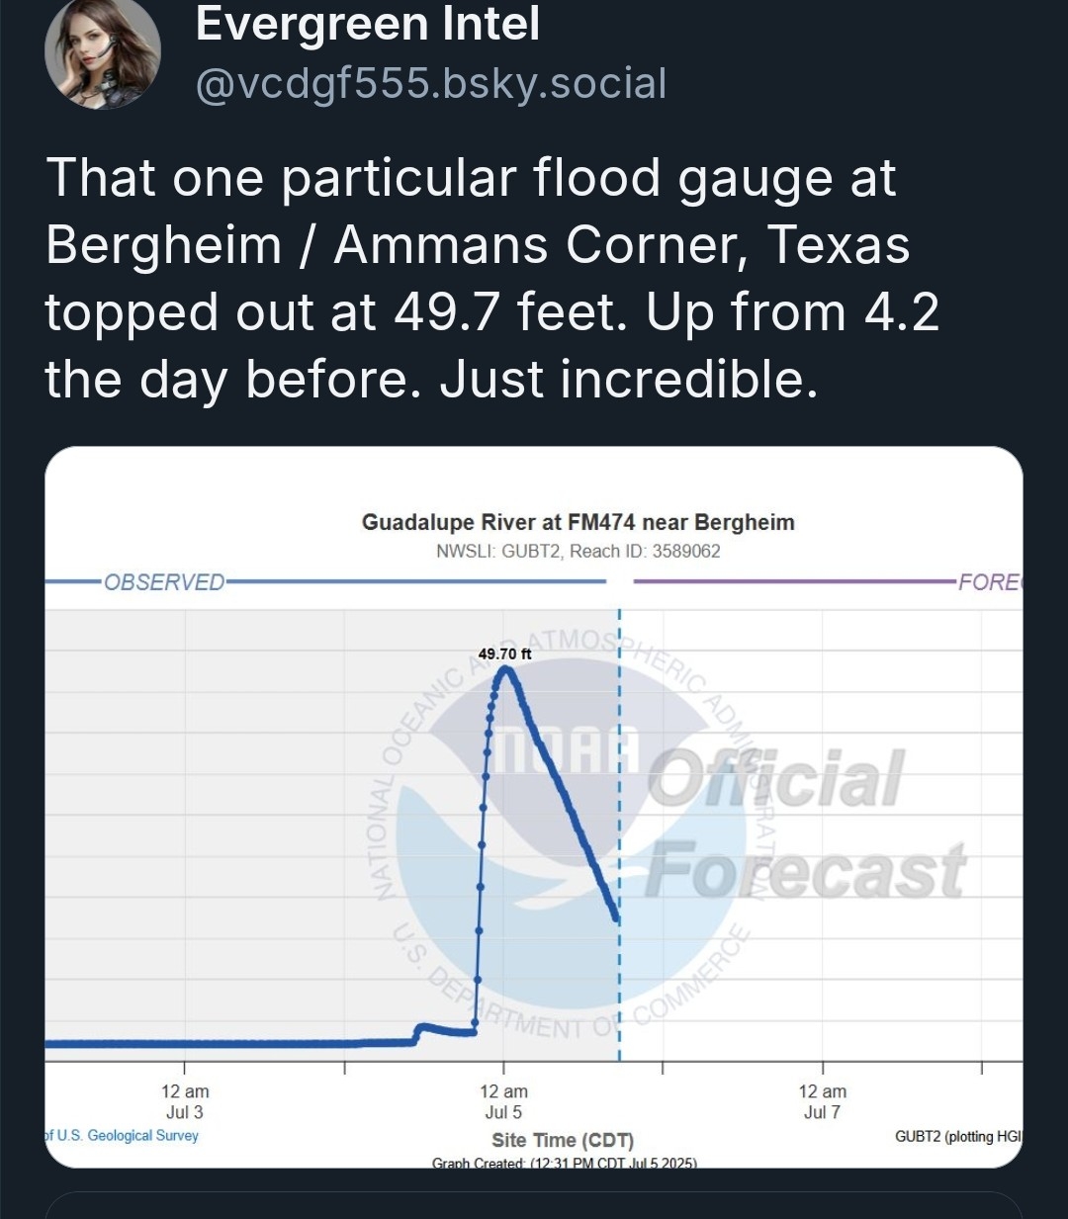Click the GUBT2 plotting label
The image size is (1068, 1219).
coord(958,1137)
